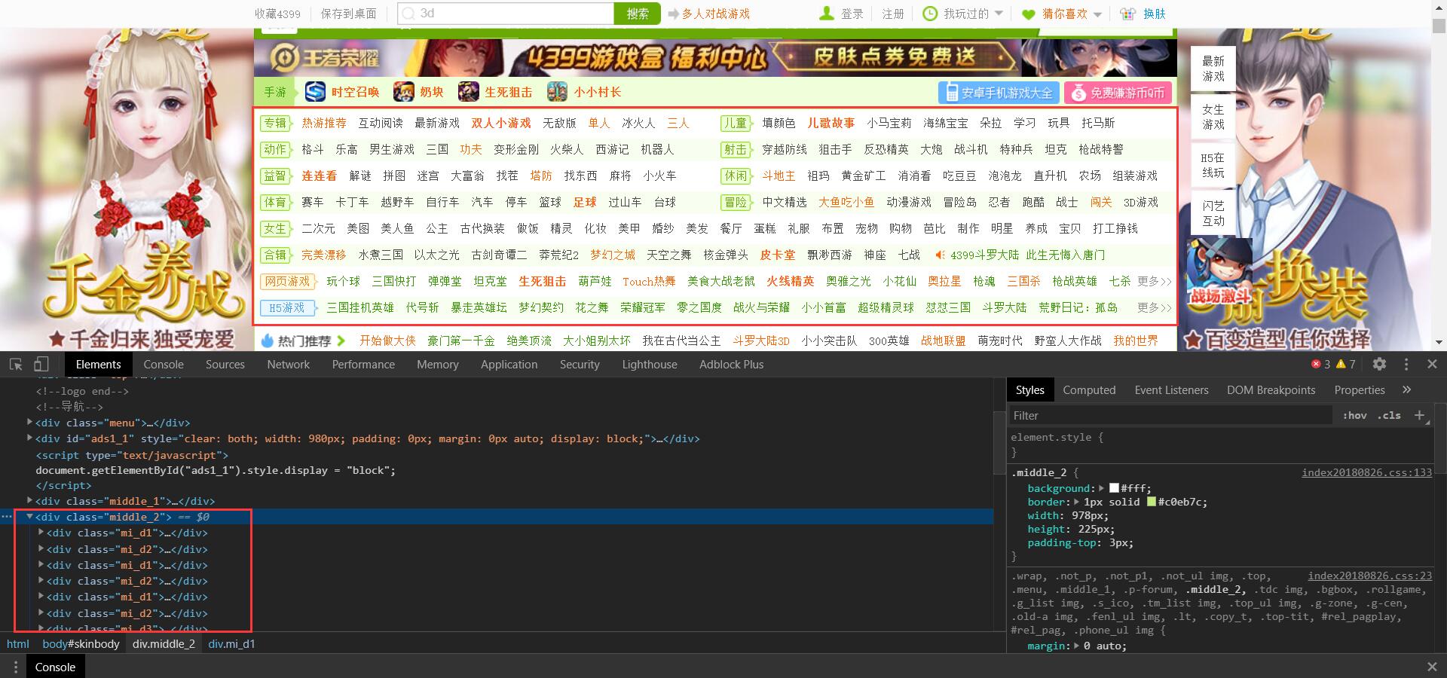Screen dimensions: 1447x678
Task: Switch to the Computed tab
Action: click(1088, 389)
